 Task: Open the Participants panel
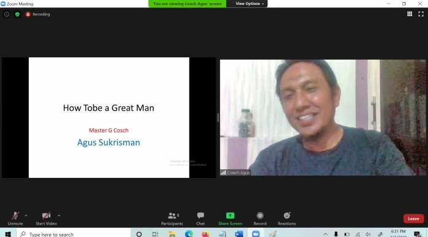[x=172, y=219]
